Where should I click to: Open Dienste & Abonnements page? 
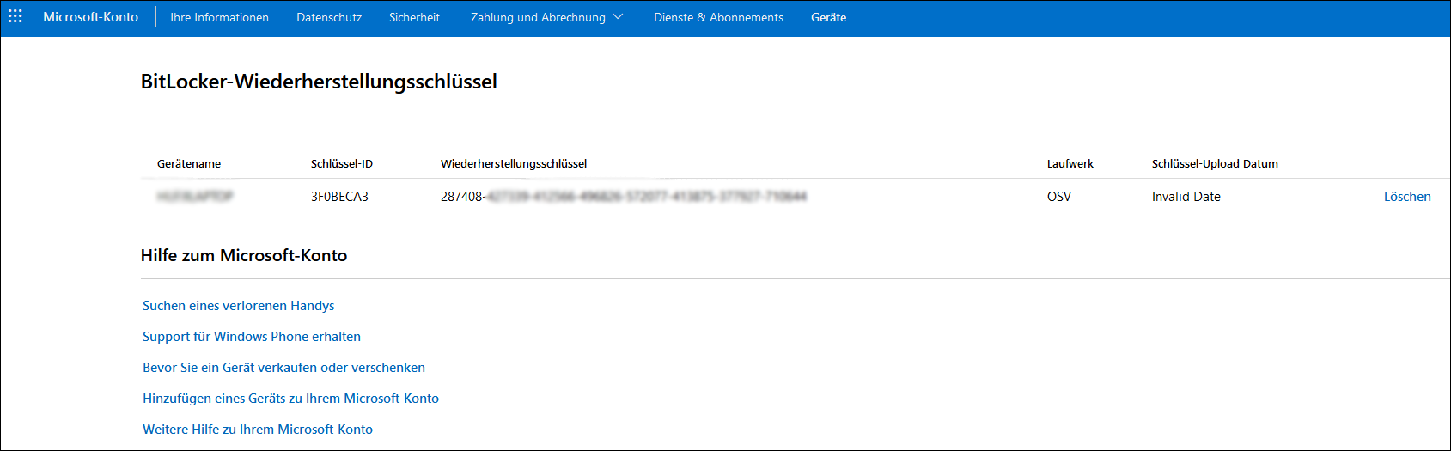(x=718, y=17)
